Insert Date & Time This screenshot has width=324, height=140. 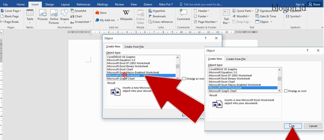pos(266,16)
